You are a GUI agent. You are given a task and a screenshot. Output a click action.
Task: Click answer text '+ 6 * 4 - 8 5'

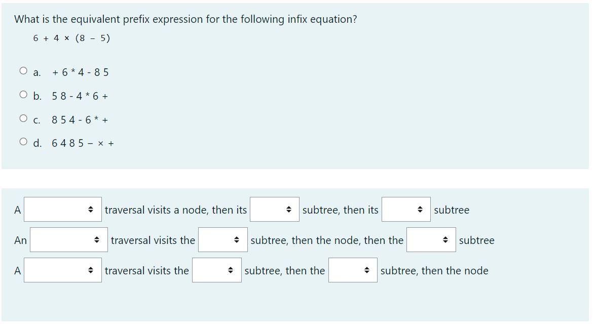[x=81, y=72]
